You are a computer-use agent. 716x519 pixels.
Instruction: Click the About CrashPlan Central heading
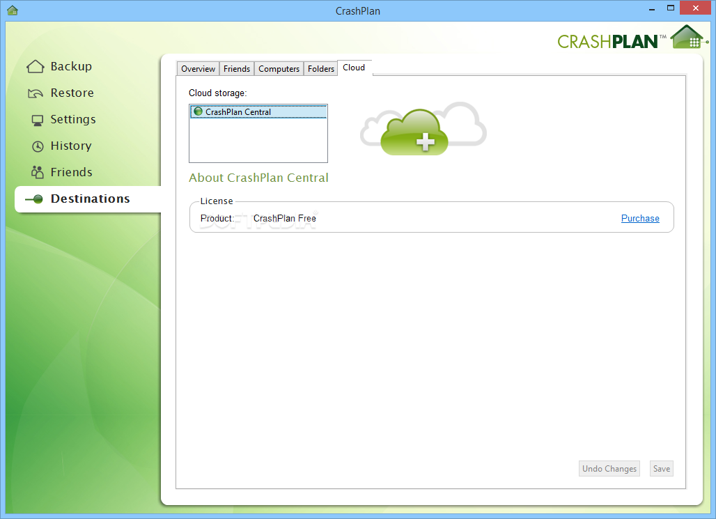click(x=258, y=178)
